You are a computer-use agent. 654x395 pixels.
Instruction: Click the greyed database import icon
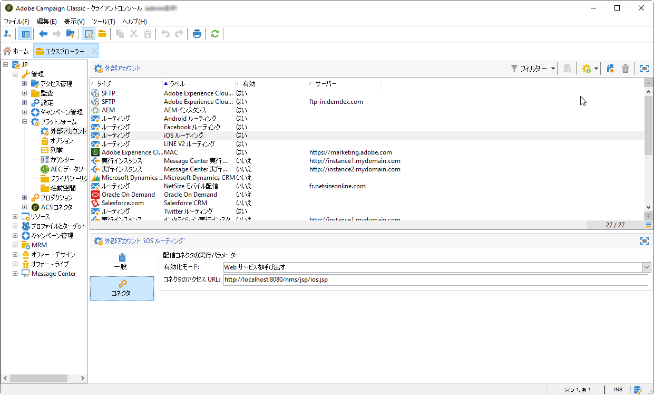point(568,69)
